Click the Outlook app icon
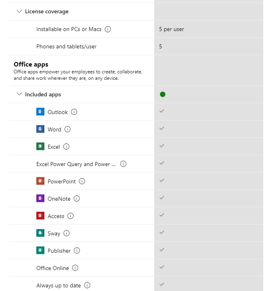 click(40, 112)
